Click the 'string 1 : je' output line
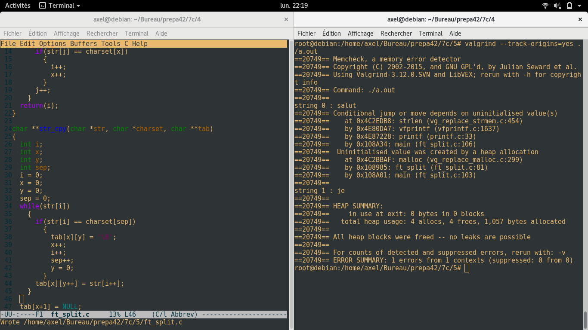Screen dimensions: 588x330 tap(319, 191)
